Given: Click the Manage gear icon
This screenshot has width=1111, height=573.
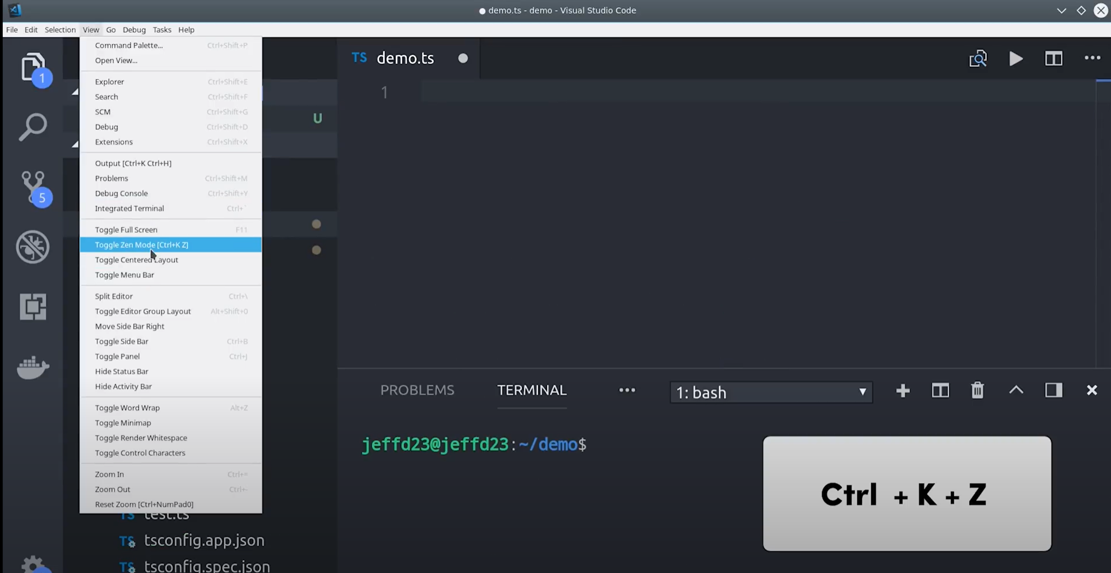Looking at the screenshot, I should (x=33, y=564).
